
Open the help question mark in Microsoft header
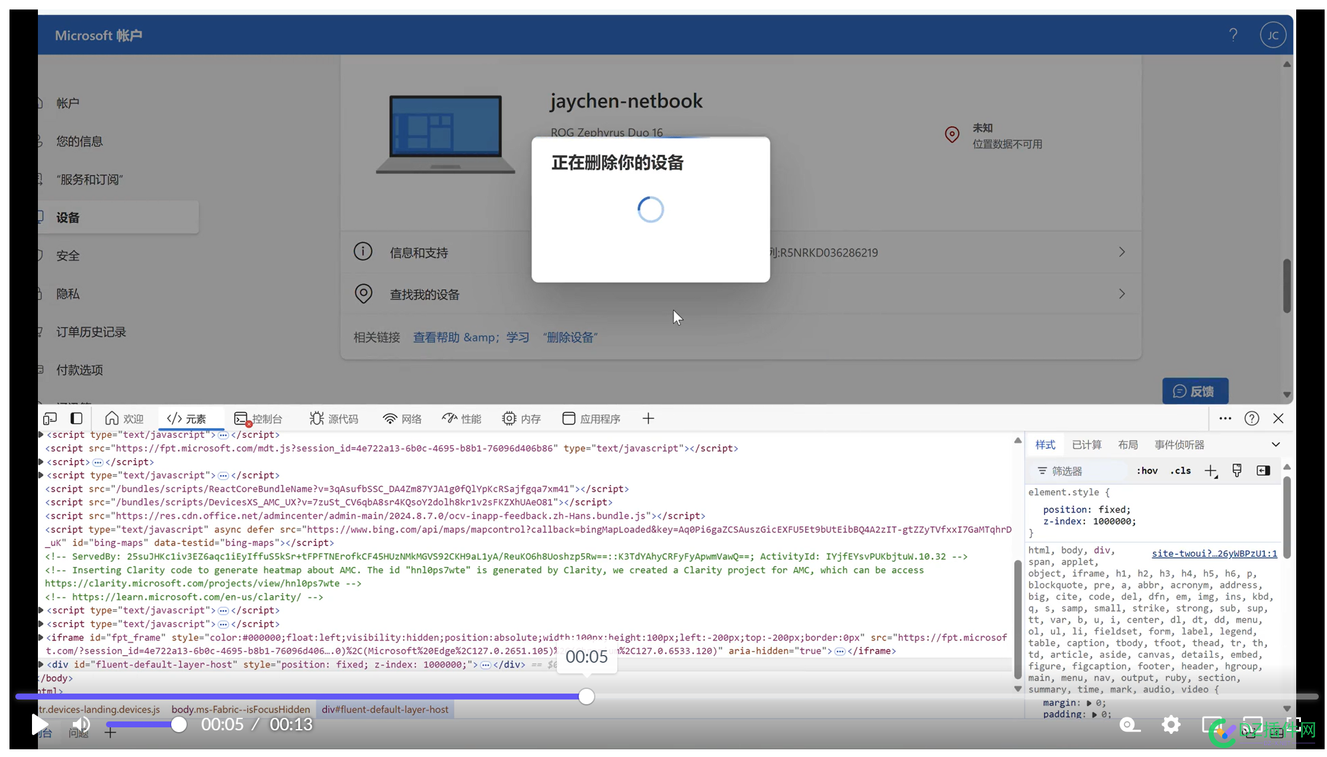point(1233,35)
